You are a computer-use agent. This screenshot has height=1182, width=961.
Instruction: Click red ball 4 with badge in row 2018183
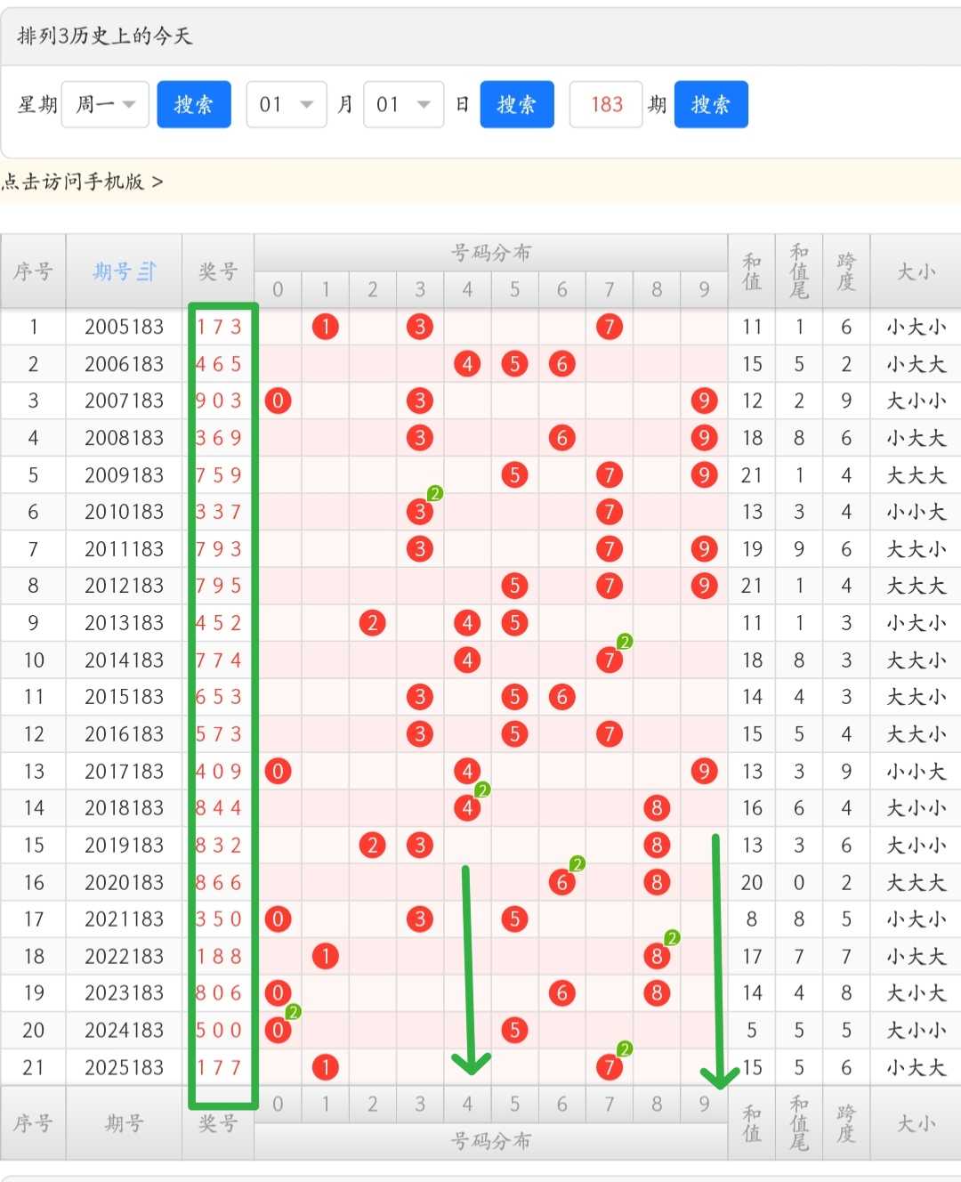(467, 808)
